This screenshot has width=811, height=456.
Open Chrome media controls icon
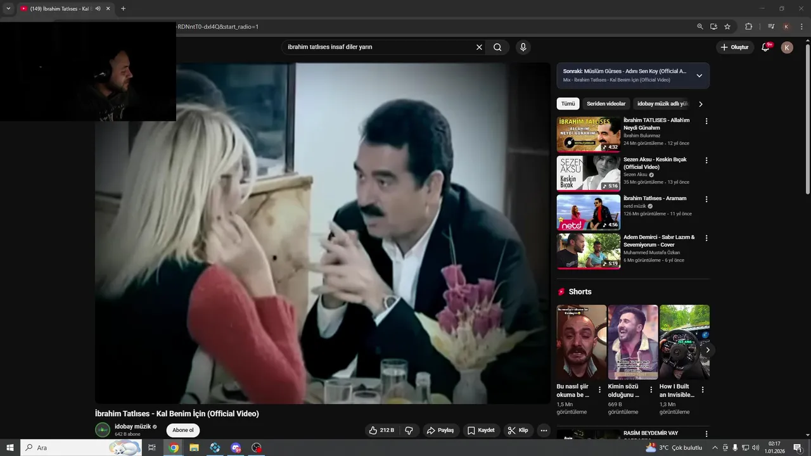click(x=771, y=27)
